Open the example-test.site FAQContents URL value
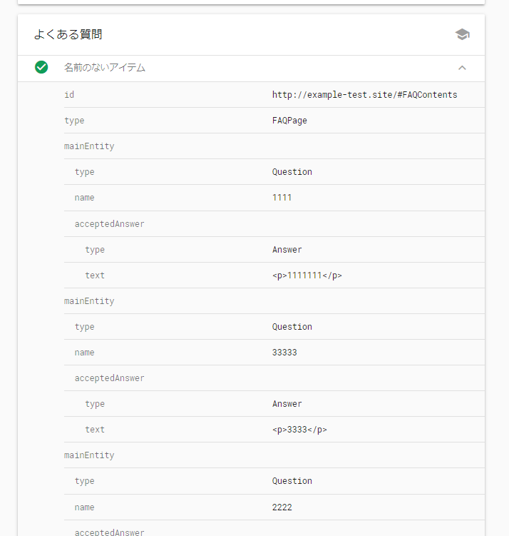509x536 pixels. 364,95
